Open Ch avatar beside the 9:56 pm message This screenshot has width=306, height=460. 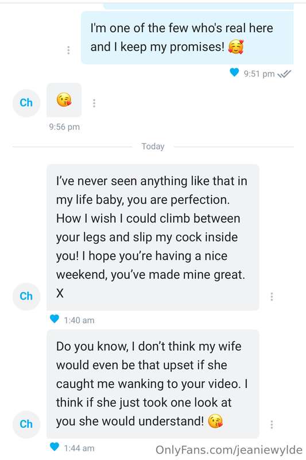coord(26,103)
